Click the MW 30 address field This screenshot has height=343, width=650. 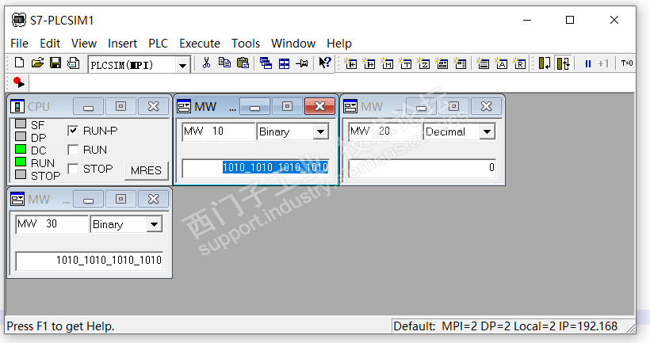(x=52, y=224)
